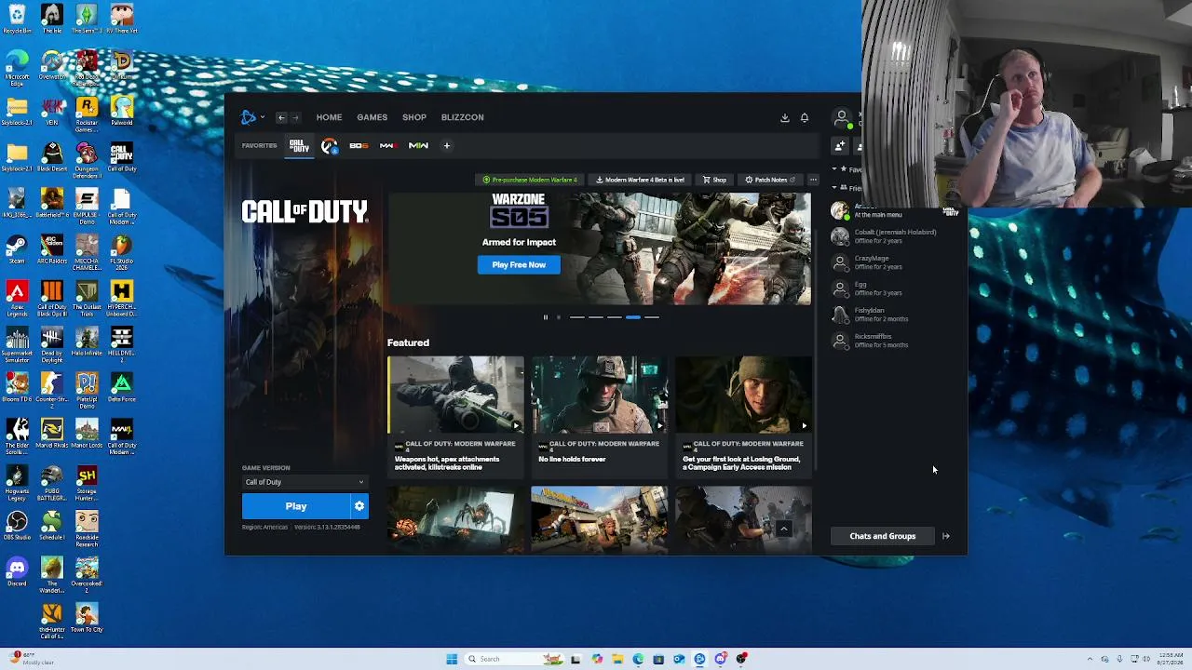
Task: Click Play Free Now button
Action: point(519,265)
